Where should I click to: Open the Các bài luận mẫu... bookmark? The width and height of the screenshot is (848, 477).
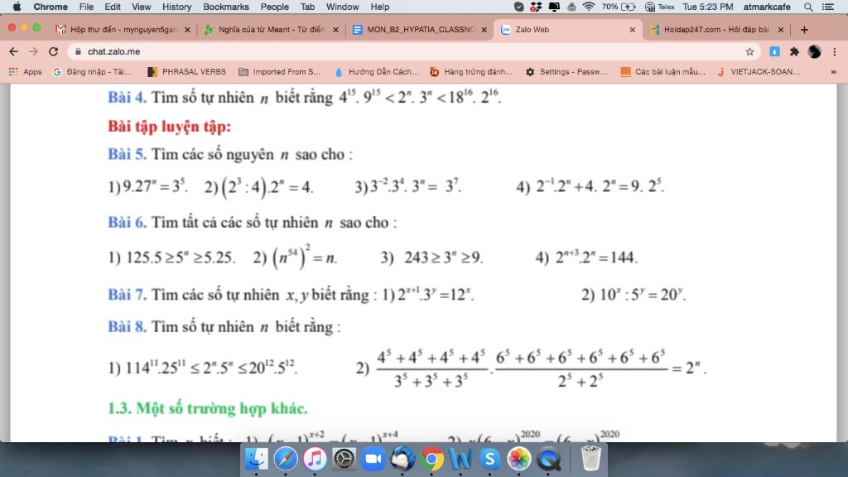[663, 72]
